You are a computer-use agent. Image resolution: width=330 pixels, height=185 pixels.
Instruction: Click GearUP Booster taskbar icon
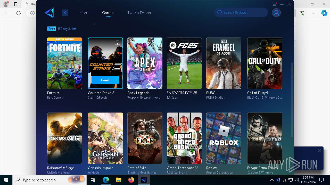(144, 180)
